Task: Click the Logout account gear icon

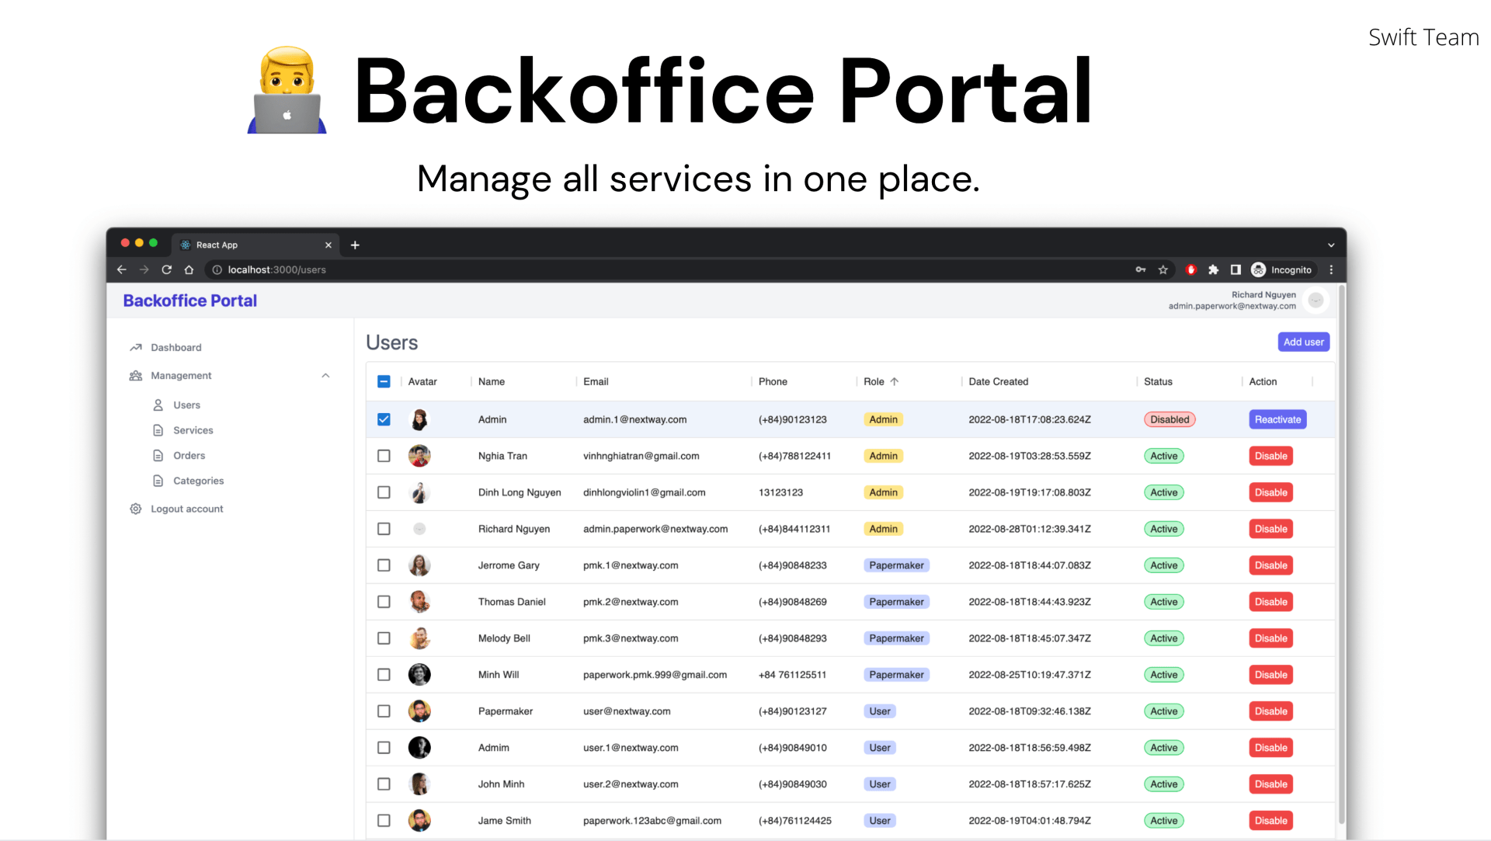Action: [x=136, y=509]
